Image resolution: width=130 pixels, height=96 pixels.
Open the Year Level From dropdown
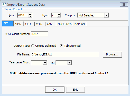[39, 63]
